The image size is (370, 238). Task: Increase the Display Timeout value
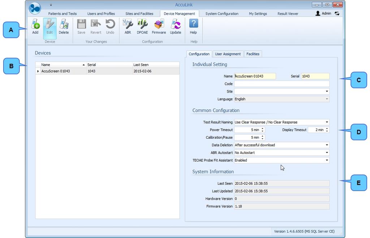click(x=327, y=129)
